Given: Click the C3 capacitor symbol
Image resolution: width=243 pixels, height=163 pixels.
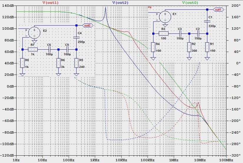Looking at the screenshot, I should (x=180, y=33).
